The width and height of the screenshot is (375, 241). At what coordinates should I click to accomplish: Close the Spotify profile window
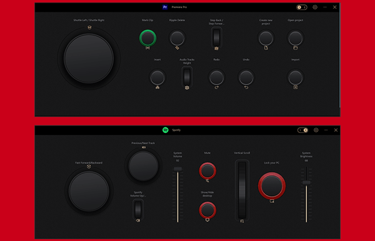[336, 130]
